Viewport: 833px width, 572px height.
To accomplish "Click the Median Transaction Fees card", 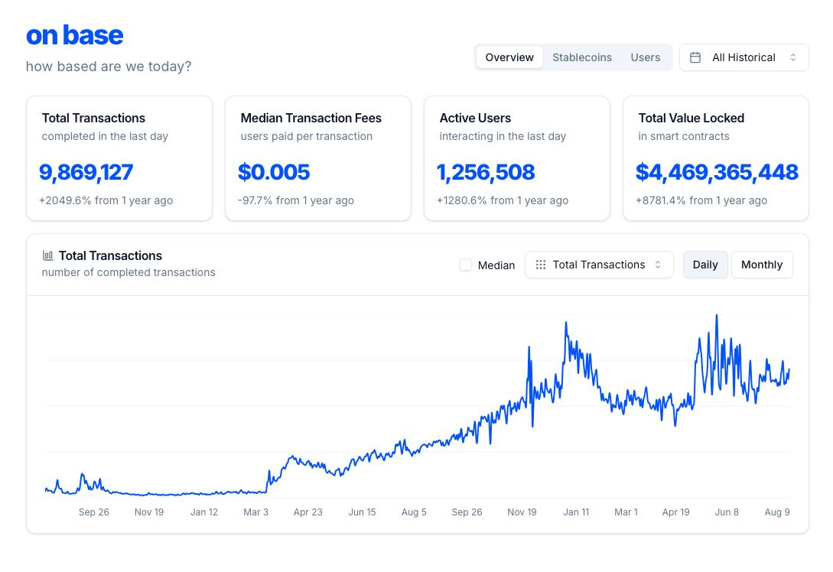I will point(318,158).
